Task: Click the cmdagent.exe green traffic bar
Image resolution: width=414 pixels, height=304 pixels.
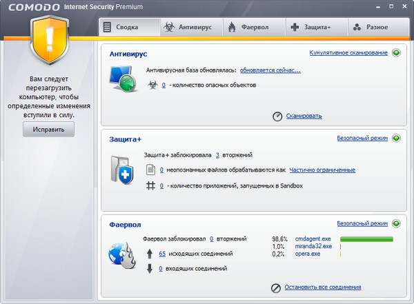Action: (366, 239)
